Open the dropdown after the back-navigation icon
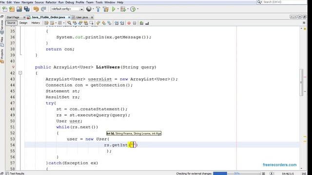 56,23
